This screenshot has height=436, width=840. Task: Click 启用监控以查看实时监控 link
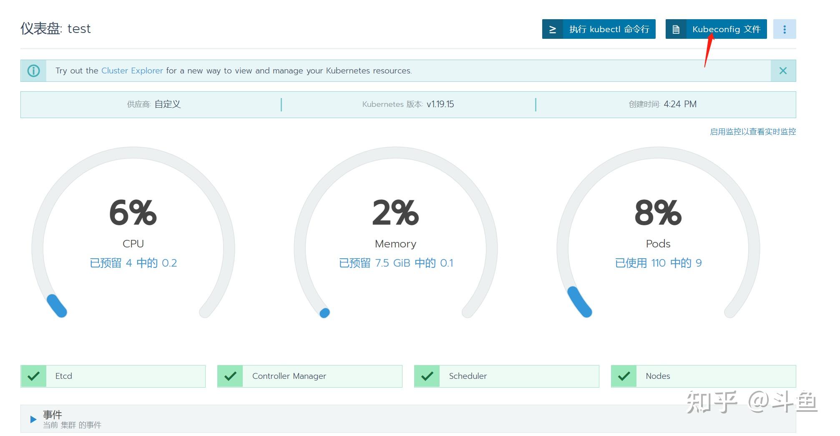(x=753, y=131)
